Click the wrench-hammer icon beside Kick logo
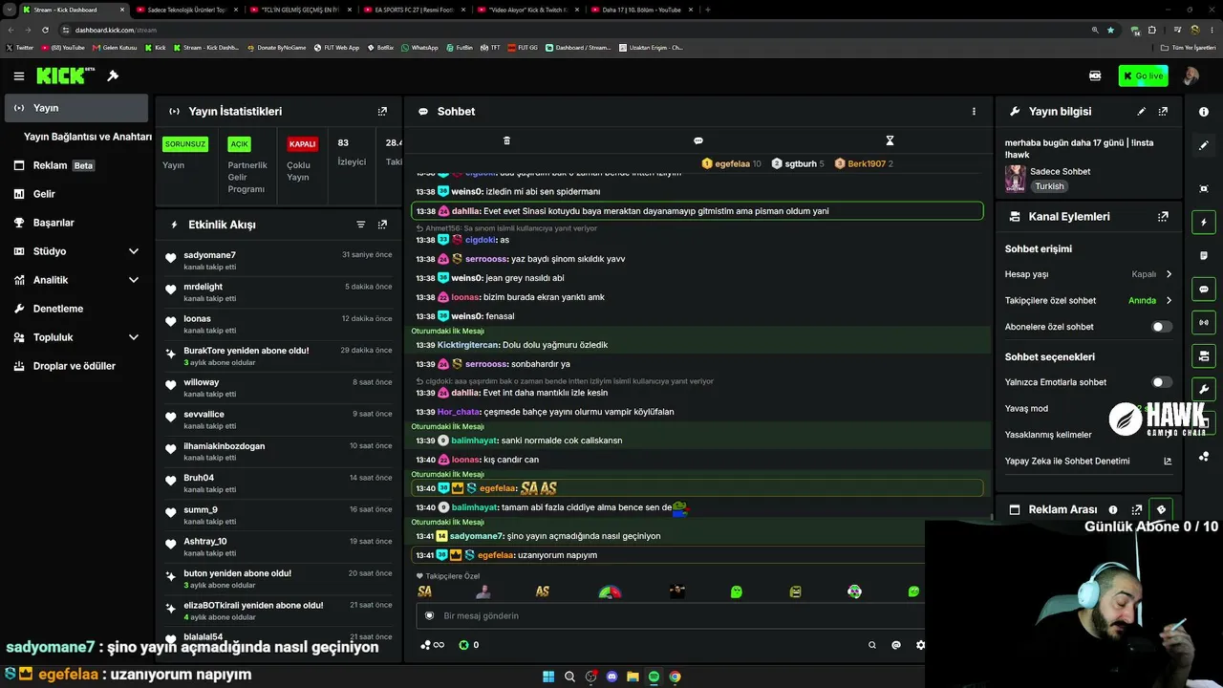 pos(113,75)
